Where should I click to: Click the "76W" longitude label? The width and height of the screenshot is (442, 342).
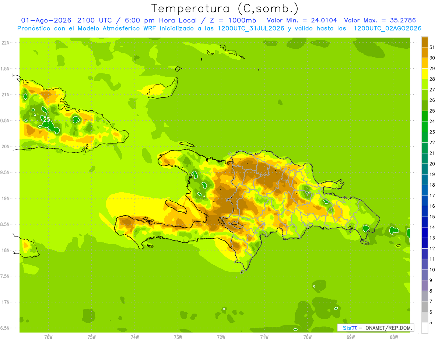[48, 337]
